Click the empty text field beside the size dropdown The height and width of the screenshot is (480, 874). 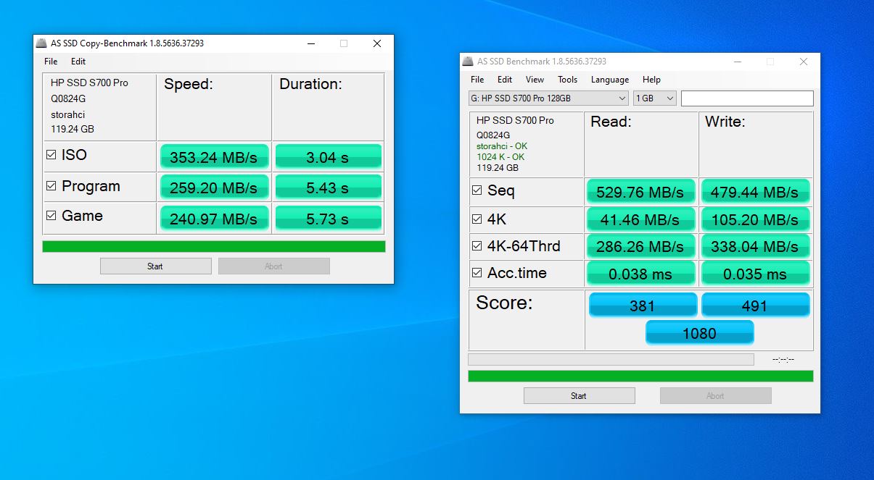pyautogui.click(x=746, y=98)
